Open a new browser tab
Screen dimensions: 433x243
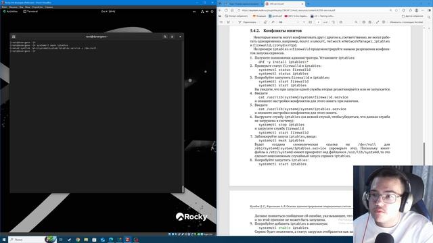(308, 4)
